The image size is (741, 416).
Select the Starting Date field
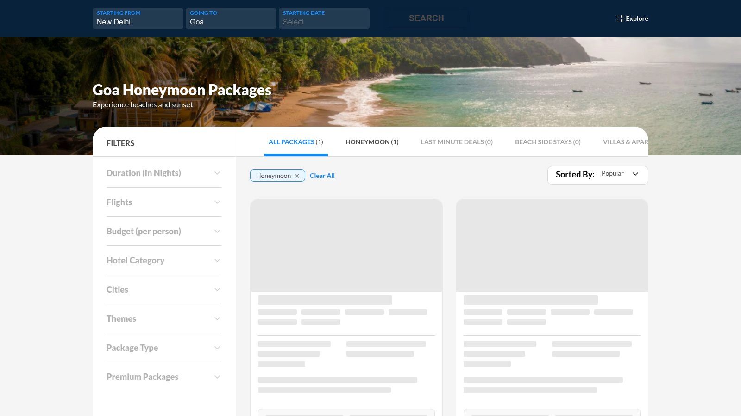pyautogui.click(x=324, y=18)
